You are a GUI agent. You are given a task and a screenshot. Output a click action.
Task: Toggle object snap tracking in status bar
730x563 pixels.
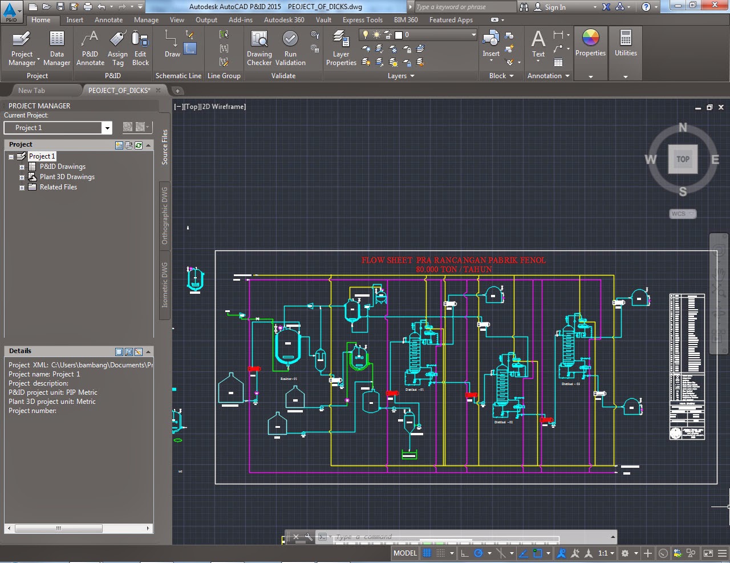[523, 553]
